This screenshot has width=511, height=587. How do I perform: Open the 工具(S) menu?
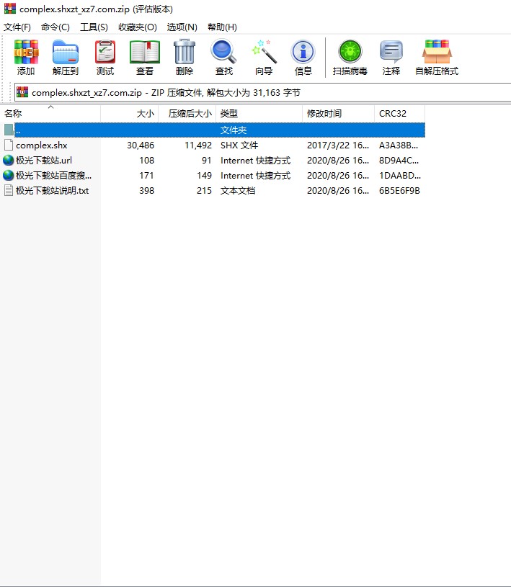click(94, 27)
